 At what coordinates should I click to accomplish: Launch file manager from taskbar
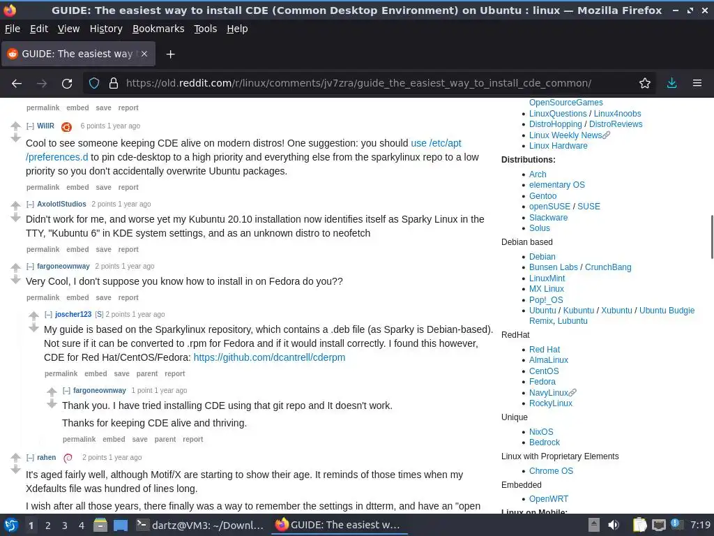coord(100,525)
